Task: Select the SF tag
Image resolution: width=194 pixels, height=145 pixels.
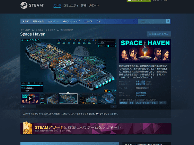Action: click(161, 103)
